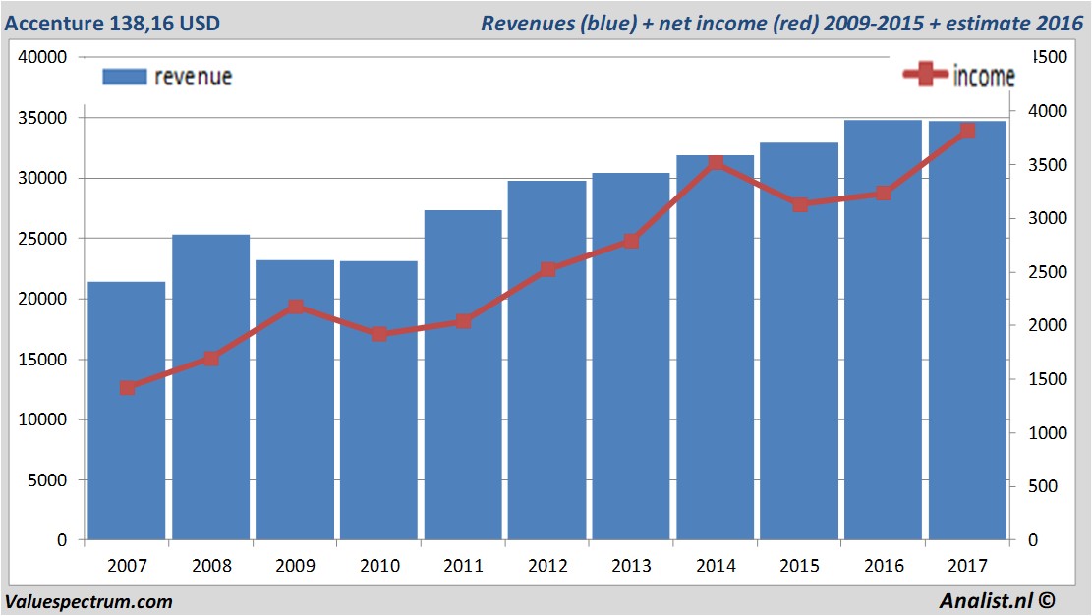The image size is (1092, 616).
Task: Click the 2014 income data marker
Action: [716, 163]
